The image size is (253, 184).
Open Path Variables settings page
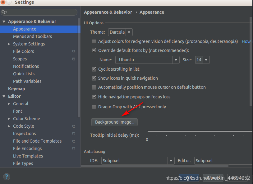[x=27, y=81]
